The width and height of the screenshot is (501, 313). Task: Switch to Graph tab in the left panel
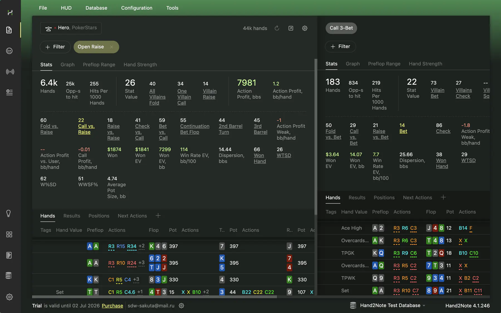click(68, 65)
